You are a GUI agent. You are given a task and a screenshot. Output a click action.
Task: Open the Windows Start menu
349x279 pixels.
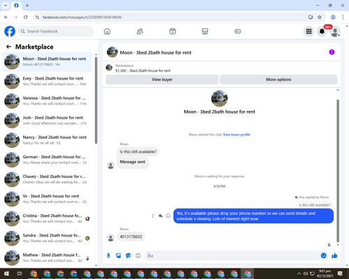6,273
